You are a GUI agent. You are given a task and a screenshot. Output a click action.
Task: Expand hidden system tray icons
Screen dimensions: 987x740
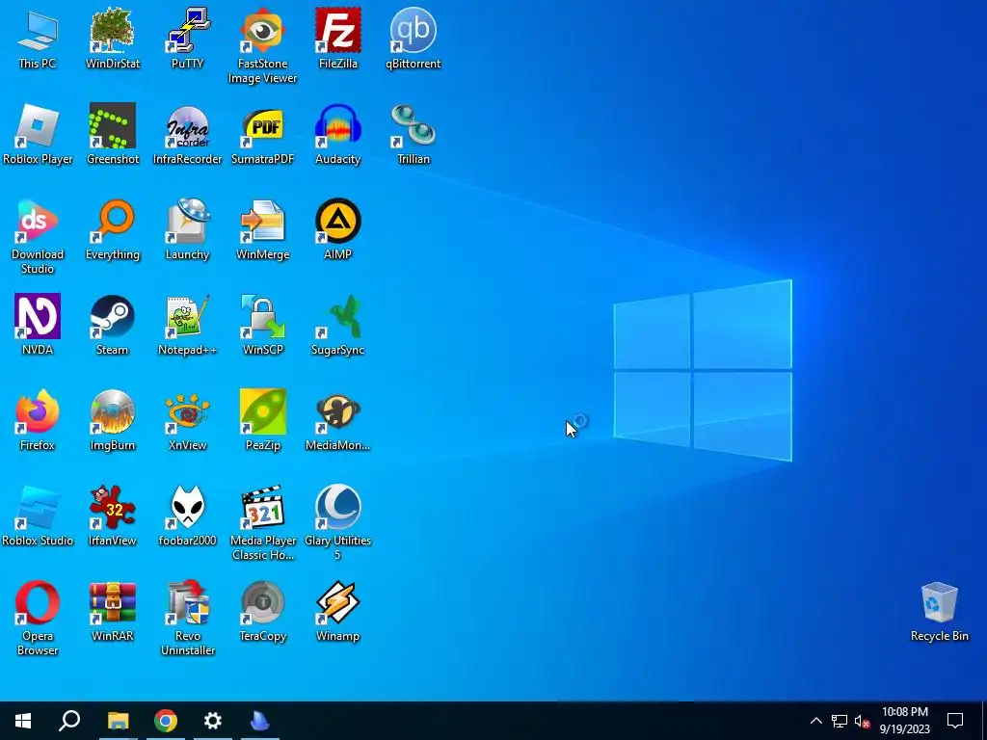tap(815, 721)
